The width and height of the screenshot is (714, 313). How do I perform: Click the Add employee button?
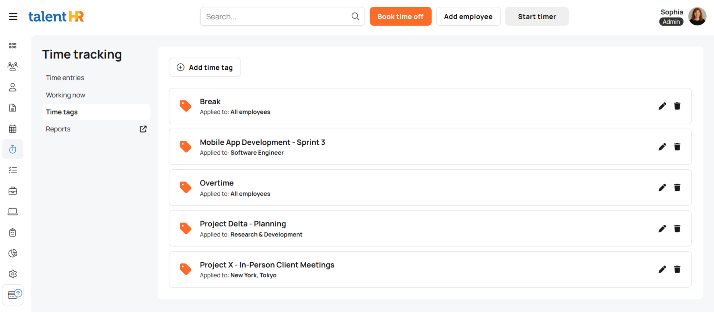468,16
